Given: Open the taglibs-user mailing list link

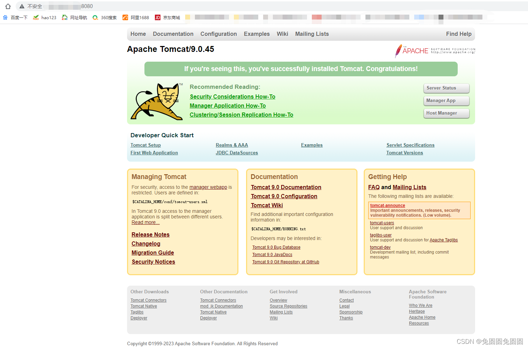Looking at the screenshot, I should point(381,235).
